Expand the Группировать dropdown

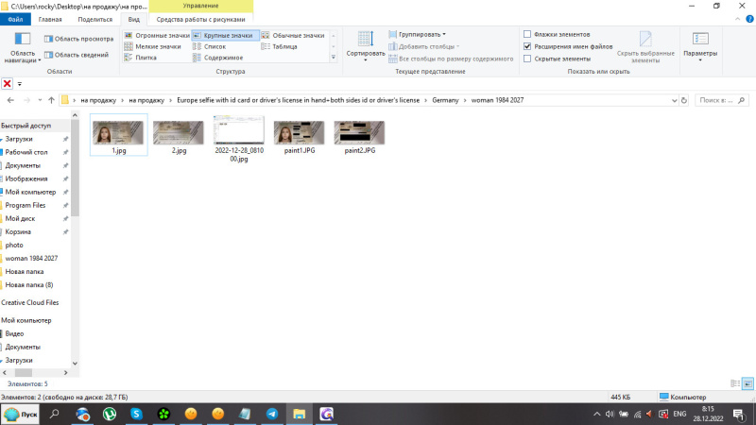422,34
